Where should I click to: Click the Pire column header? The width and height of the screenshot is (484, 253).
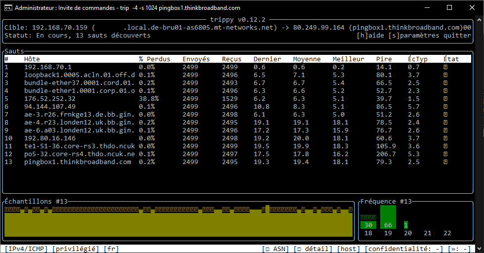click(x=384, y=59)
